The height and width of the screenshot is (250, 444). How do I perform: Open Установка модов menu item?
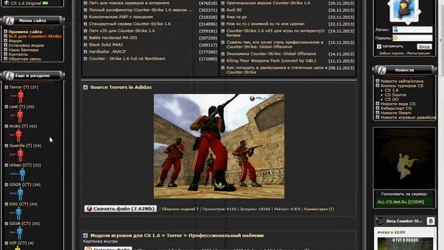[x=26, y=45]
